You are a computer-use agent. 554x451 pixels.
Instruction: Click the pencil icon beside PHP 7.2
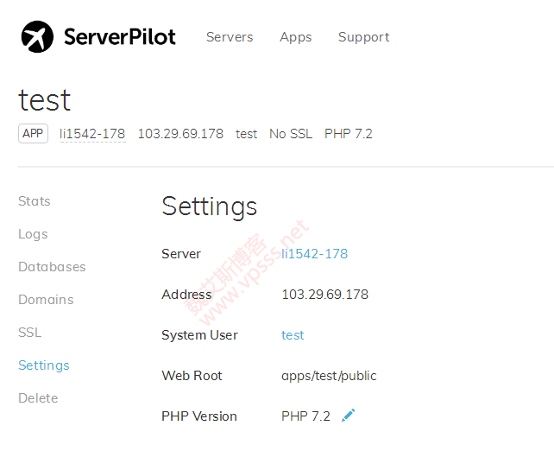tap(348, 416)
